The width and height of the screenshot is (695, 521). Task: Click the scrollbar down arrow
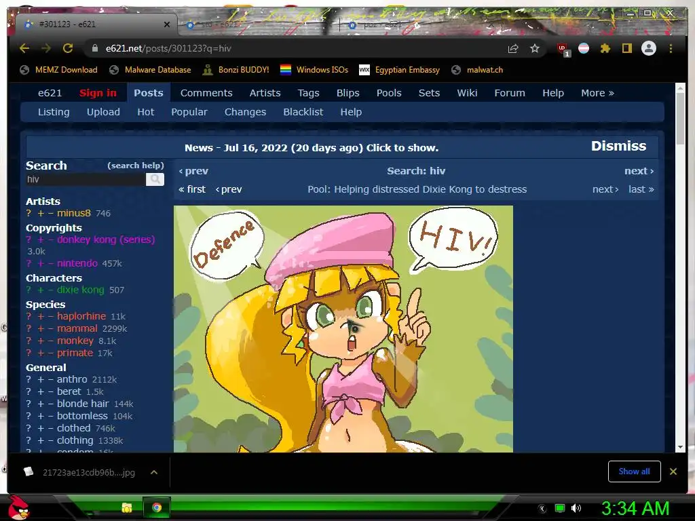pyautogui.click(x=680, y=447)
